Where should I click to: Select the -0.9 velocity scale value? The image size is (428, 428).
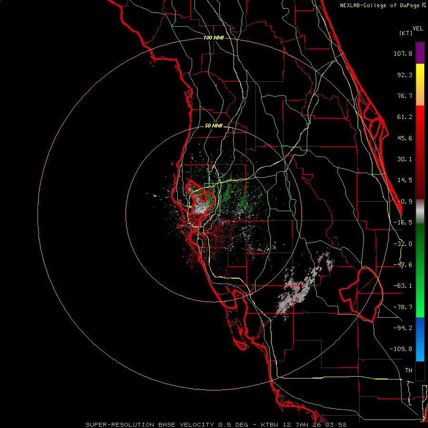coord(405,202)
